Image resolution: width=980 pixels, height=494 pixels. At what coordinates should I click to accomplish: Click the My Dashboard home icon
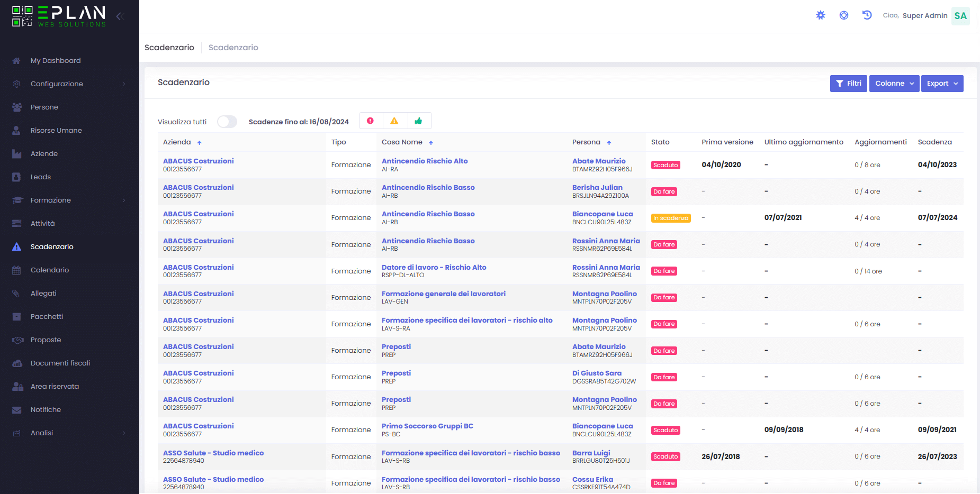(x=17, y=61)
